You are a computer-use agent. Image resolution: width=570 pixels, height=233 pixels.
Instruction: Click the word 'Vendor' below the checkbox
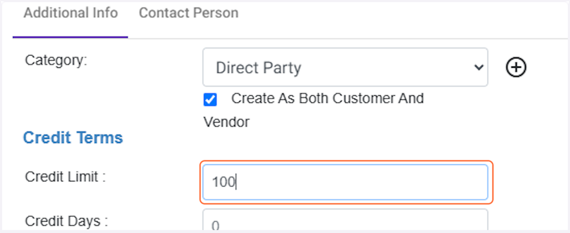coord(226,122)
